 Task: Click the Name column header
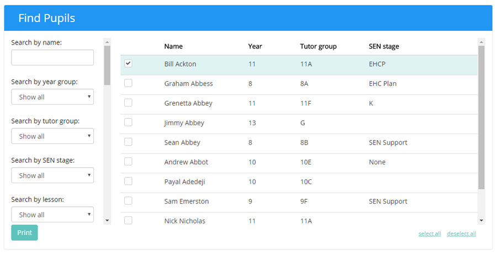(x=173, y=46)
